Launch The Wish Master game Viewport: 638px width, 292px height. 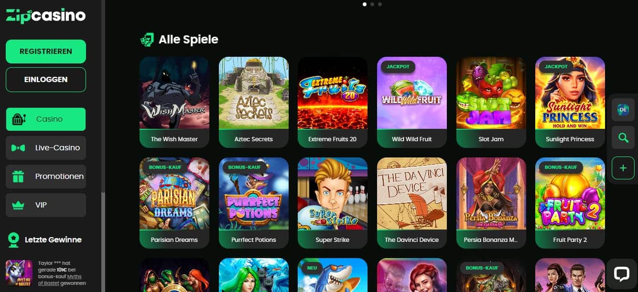click(x=174, y=103)
